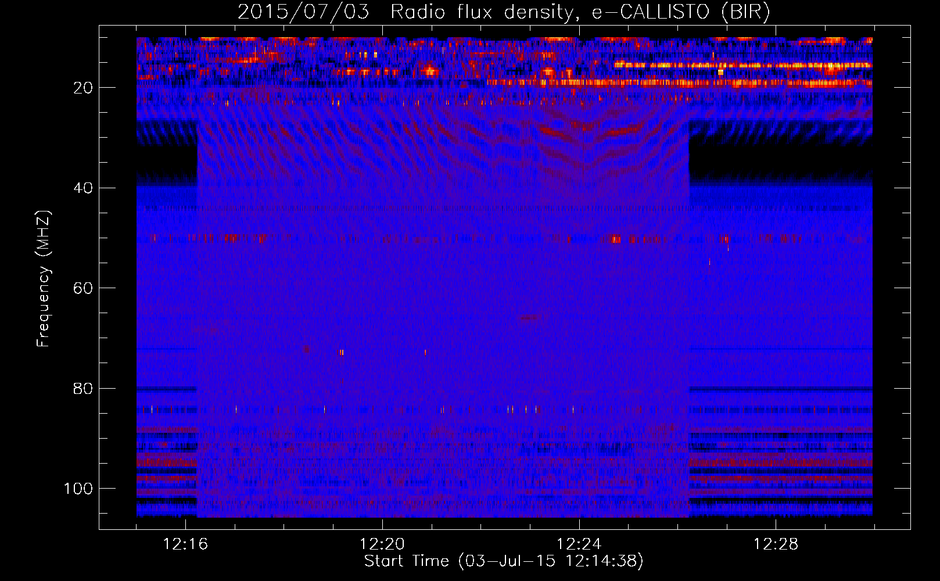Click the 40 MHz frequency tick label

click(x=83, y=188)
